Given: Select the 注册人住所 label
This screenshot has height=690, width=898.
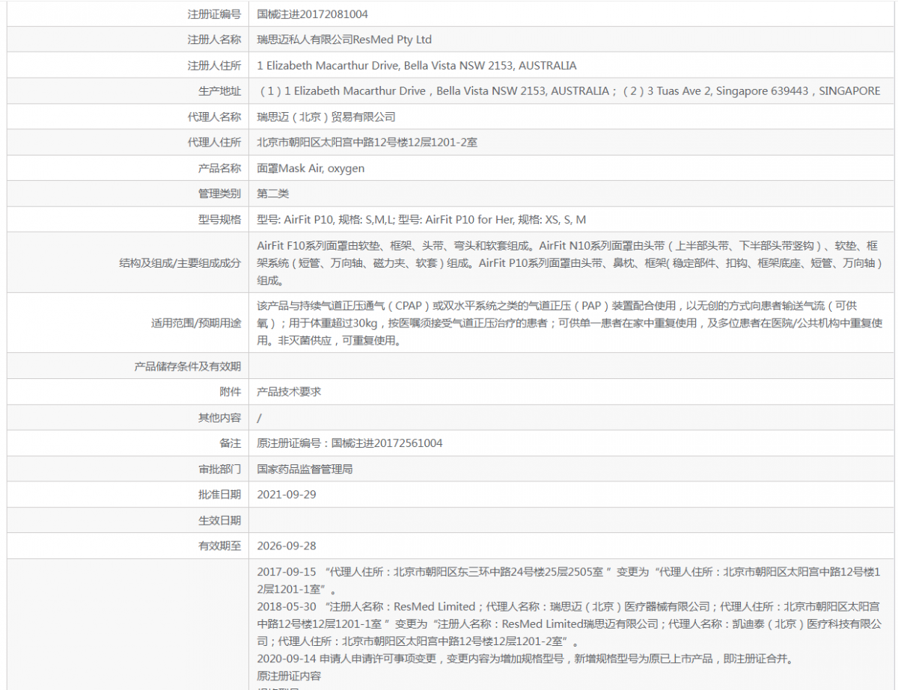Looking at the screenshot, I should 213,66.
